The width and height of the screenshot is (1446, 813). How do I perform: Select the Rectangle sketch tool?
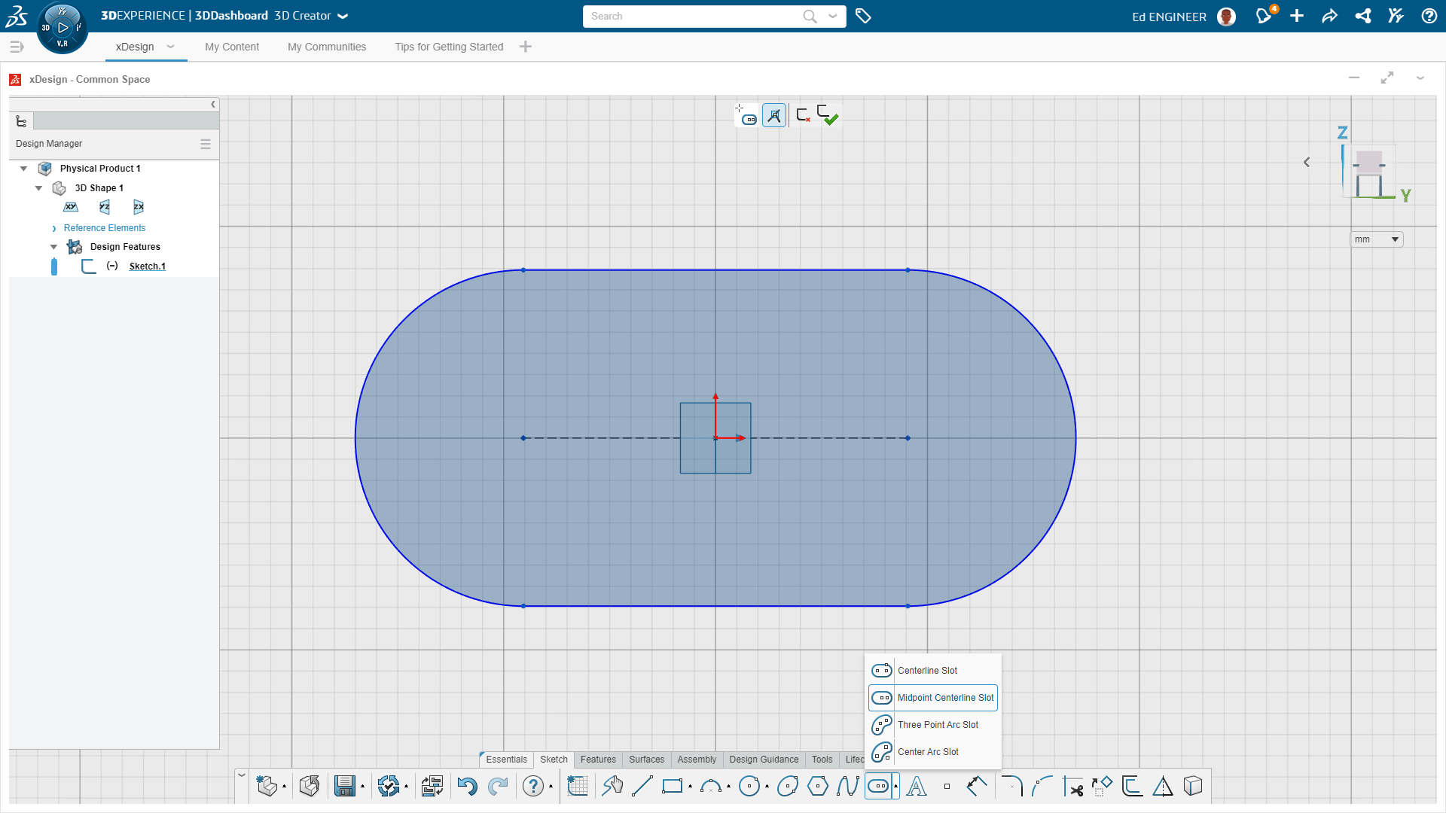tap(672, 787)
